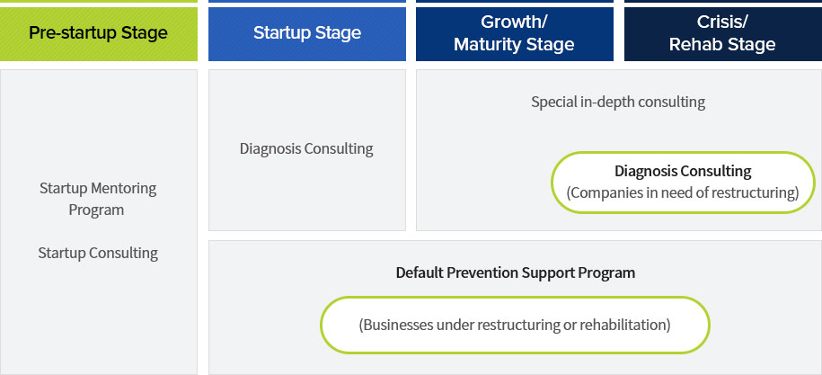This screenshot has width=822, height=375.
Task: Click Companies in need of restructuring text
Action: 683,192
